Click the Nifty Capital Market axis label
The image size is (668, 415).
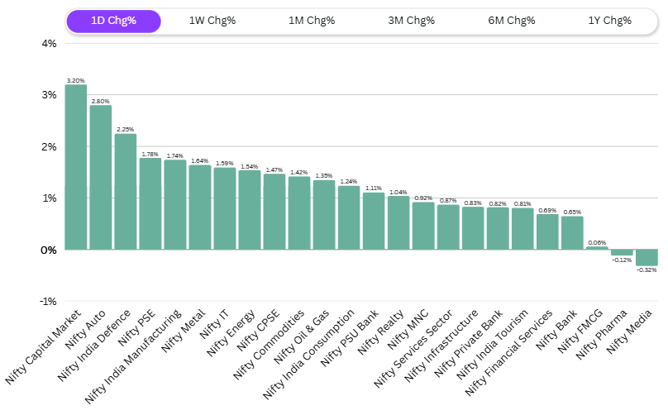click(x=43, y=347)
